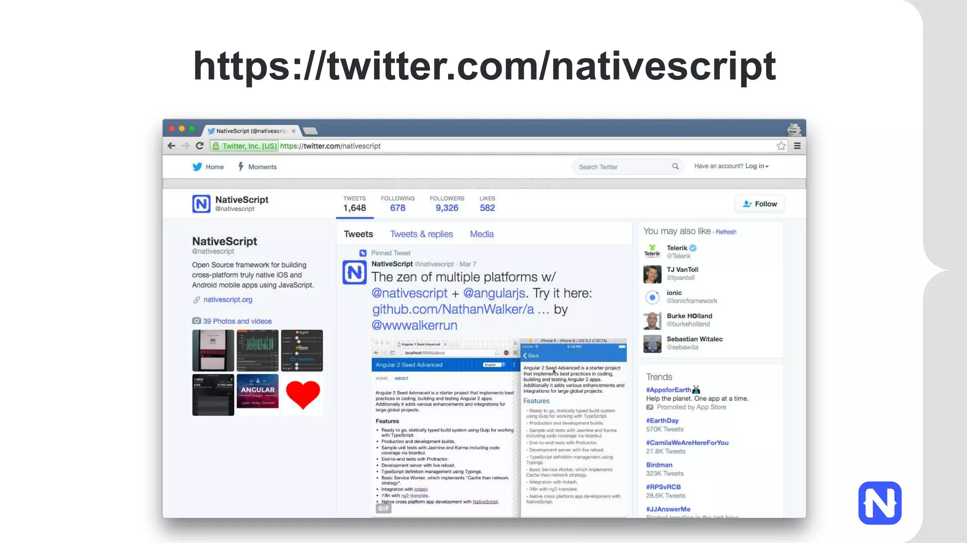Play the tweet GIF preview

coord(383,508)
